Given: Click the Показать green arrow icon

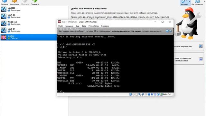Looking at the screenshot, I should tap(35, 2).
